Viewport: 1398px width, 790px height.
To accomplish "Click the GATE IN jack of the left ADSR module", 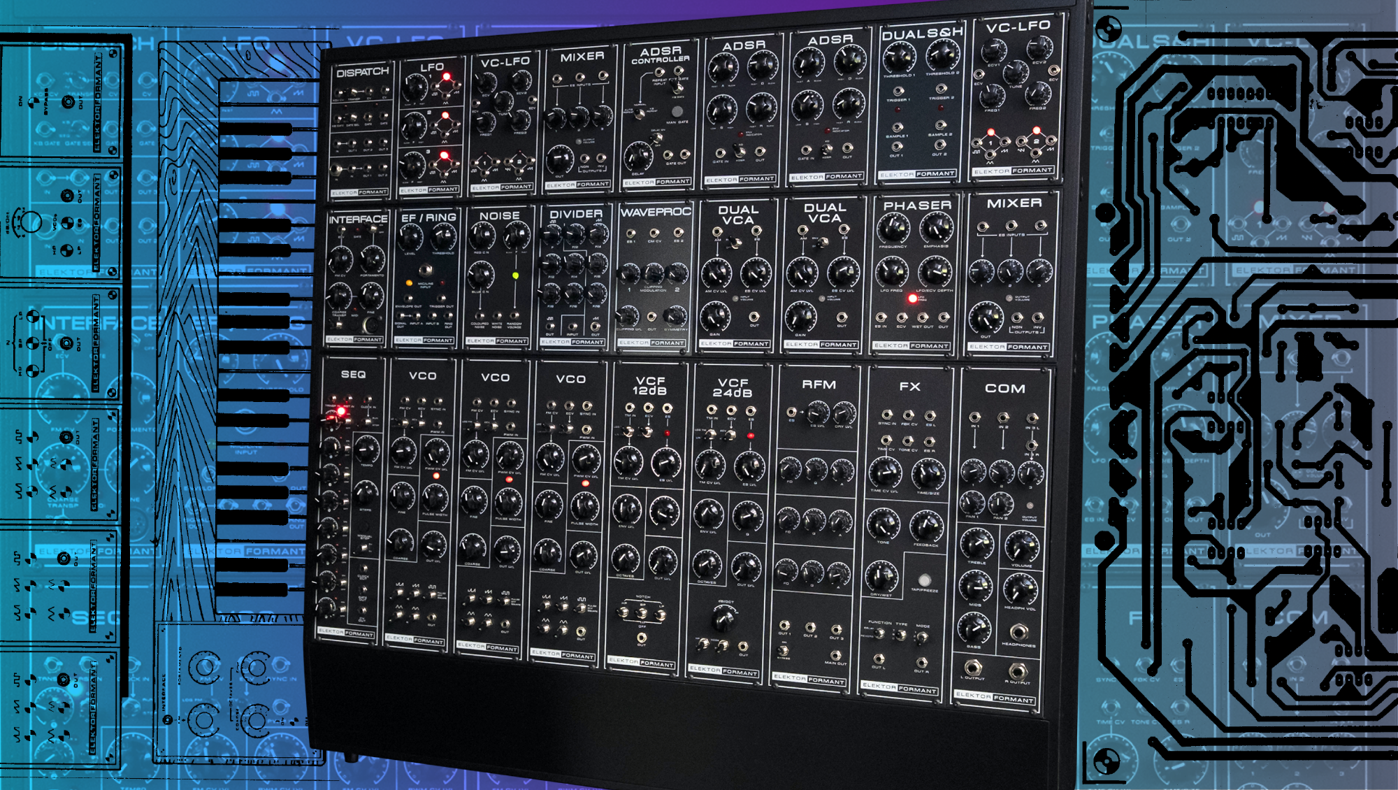I will (720, 152).
